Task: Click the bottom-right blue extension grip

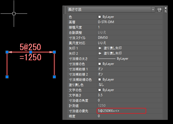Action: tap(54, 77)
